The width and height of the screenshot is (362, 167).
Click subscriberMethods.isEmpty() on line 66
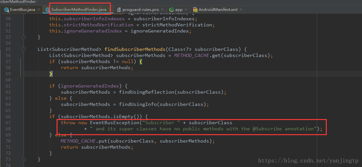pyautogui.click(x=101, y=117)
